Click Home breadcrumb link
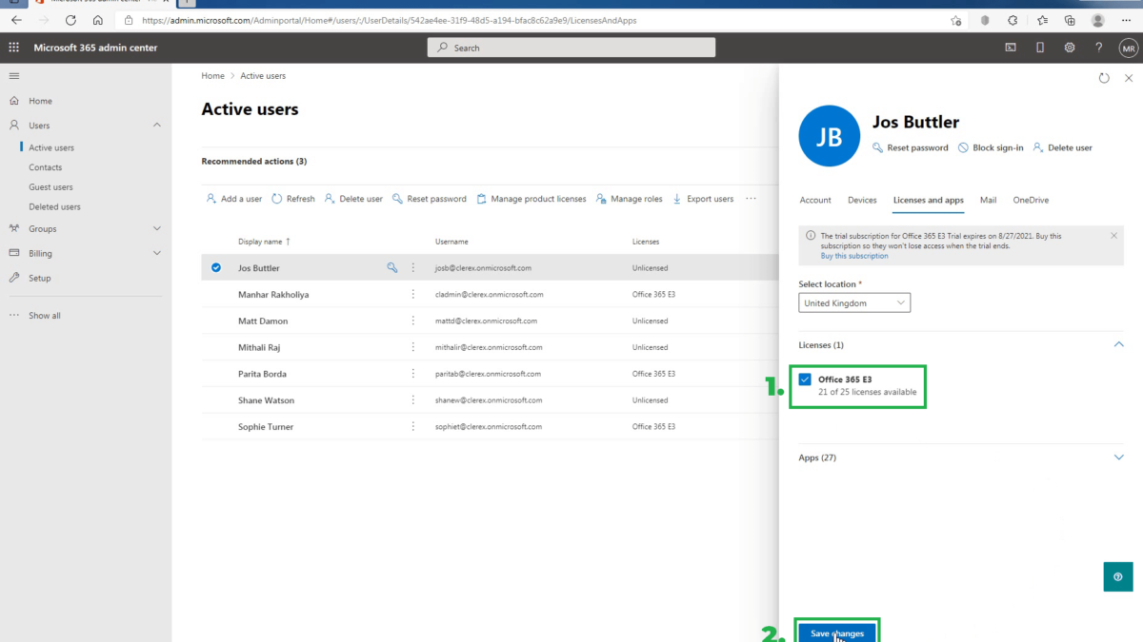The image size is (1143, 642). [x=213, y=76]
